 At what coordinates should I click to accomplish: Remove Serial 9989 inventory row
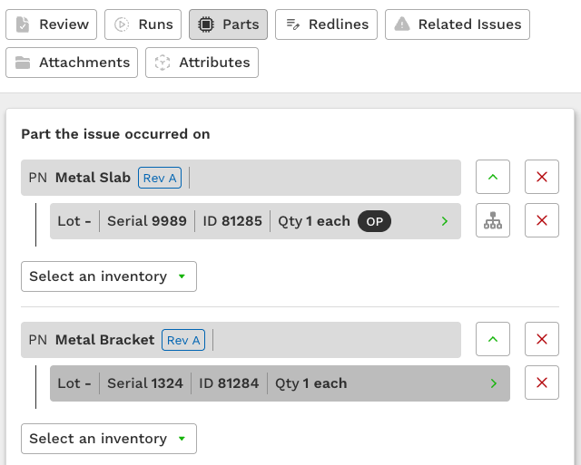(542, 220)
